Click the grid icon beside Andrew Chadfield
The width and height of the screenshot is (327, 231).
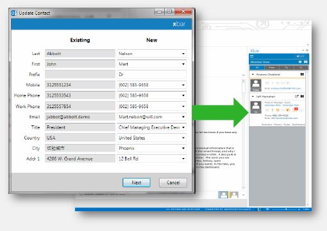click(x=302, y=74)
